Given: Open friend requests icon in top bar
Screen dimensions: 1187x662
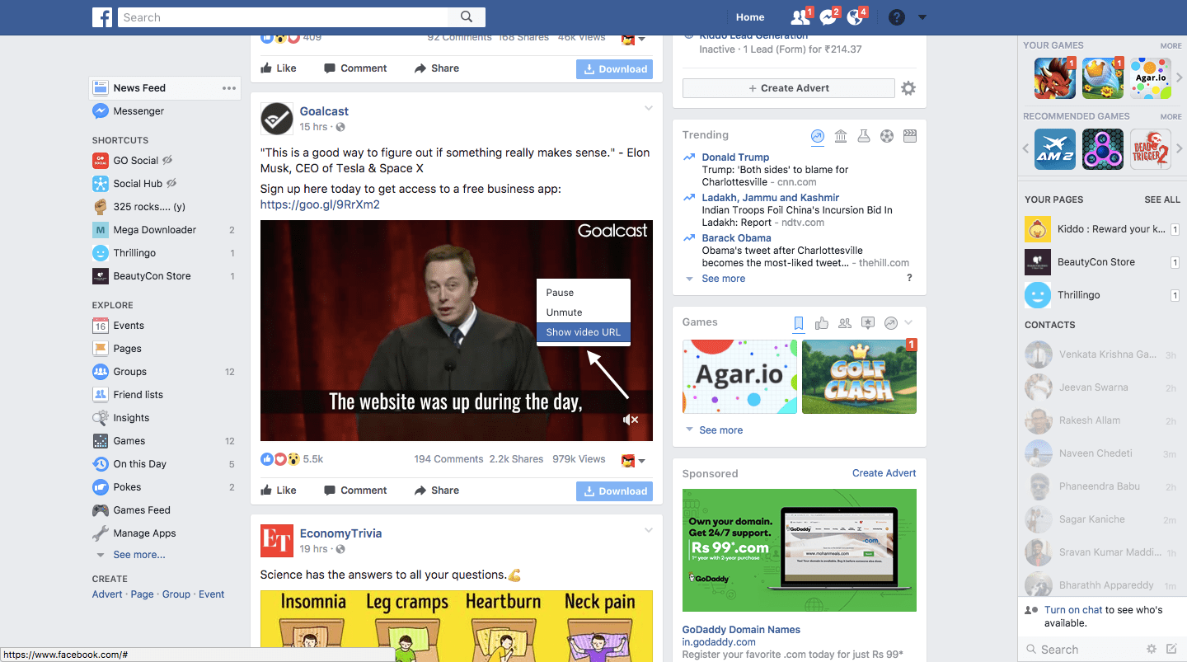Looking at the screenshot, I should pyautogui.click(x=800, y=17).
